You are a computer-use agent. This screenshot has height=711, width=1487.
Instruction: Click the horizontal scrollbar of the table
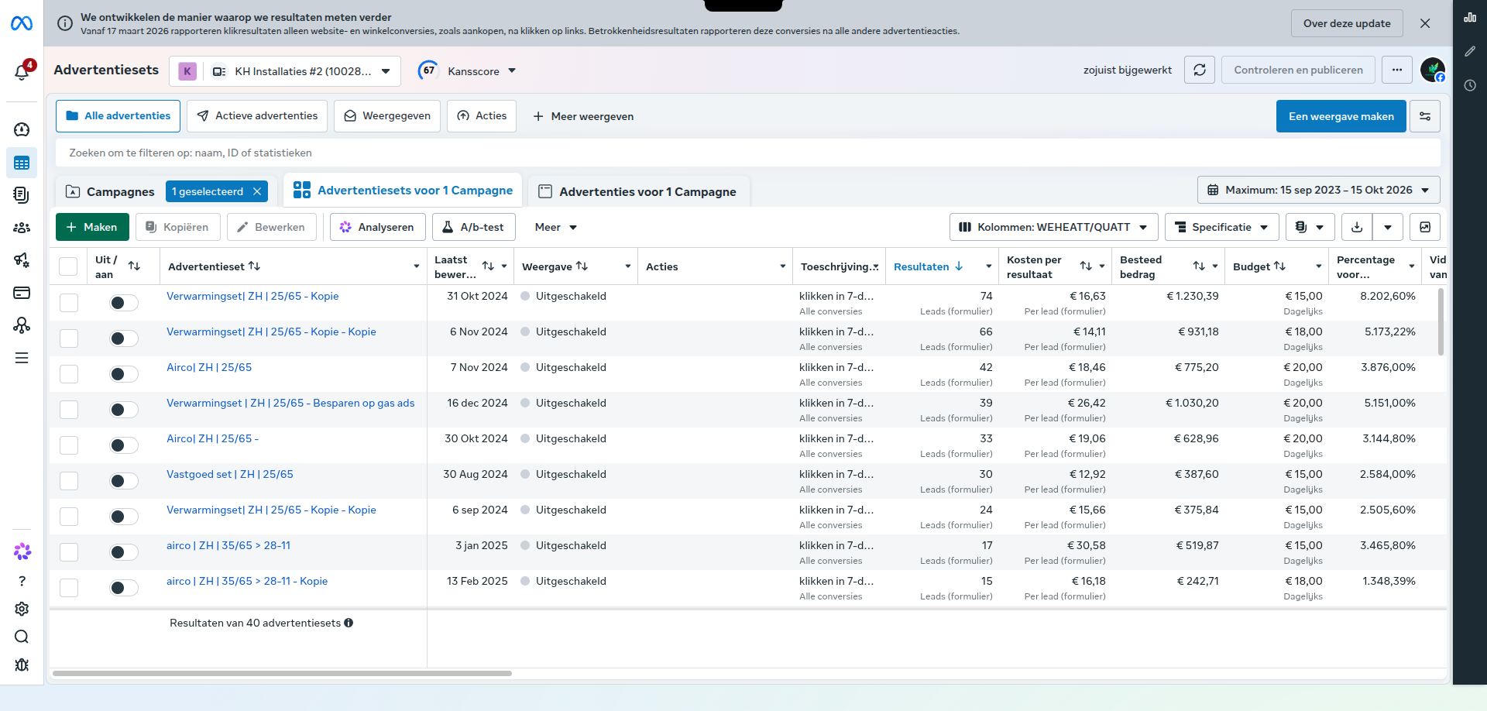282,673
